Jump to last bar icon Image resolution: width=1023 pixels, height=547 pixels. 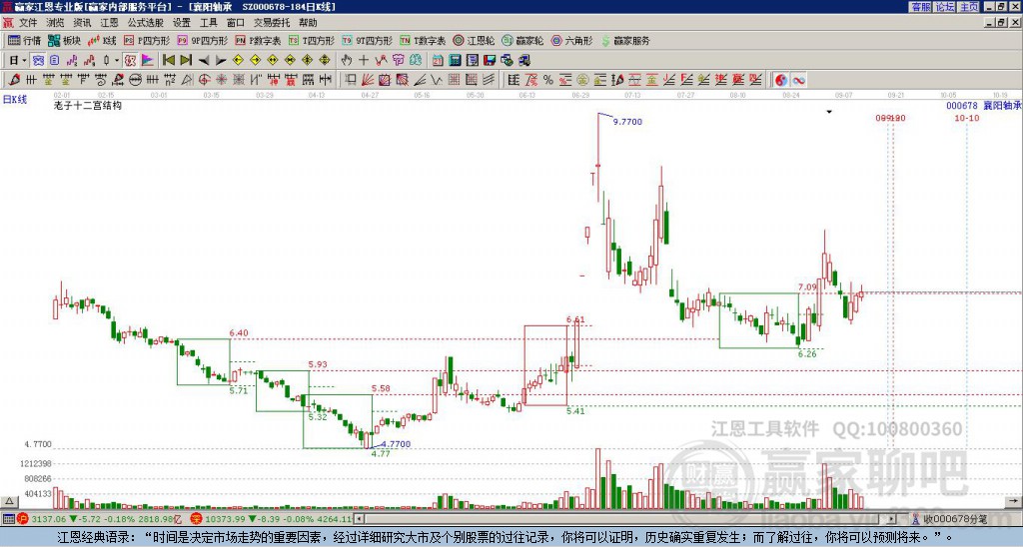[185, 61]
